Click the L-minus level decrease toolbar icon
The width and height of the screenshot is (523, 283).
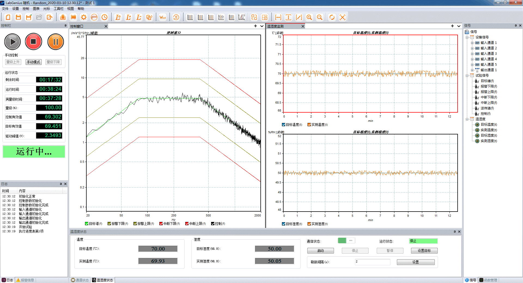(x=139, y=17)
